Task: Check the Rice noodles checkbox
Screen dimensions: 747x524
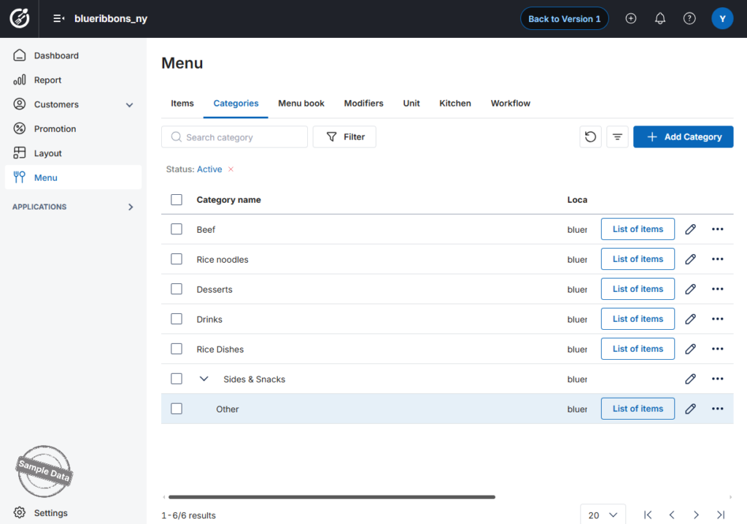Action: [x=177, y=259]
